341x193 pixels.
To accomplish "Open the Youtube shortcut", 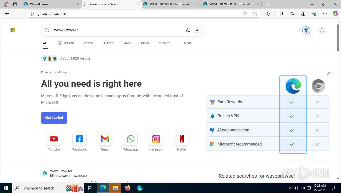I will pos(54,141).
